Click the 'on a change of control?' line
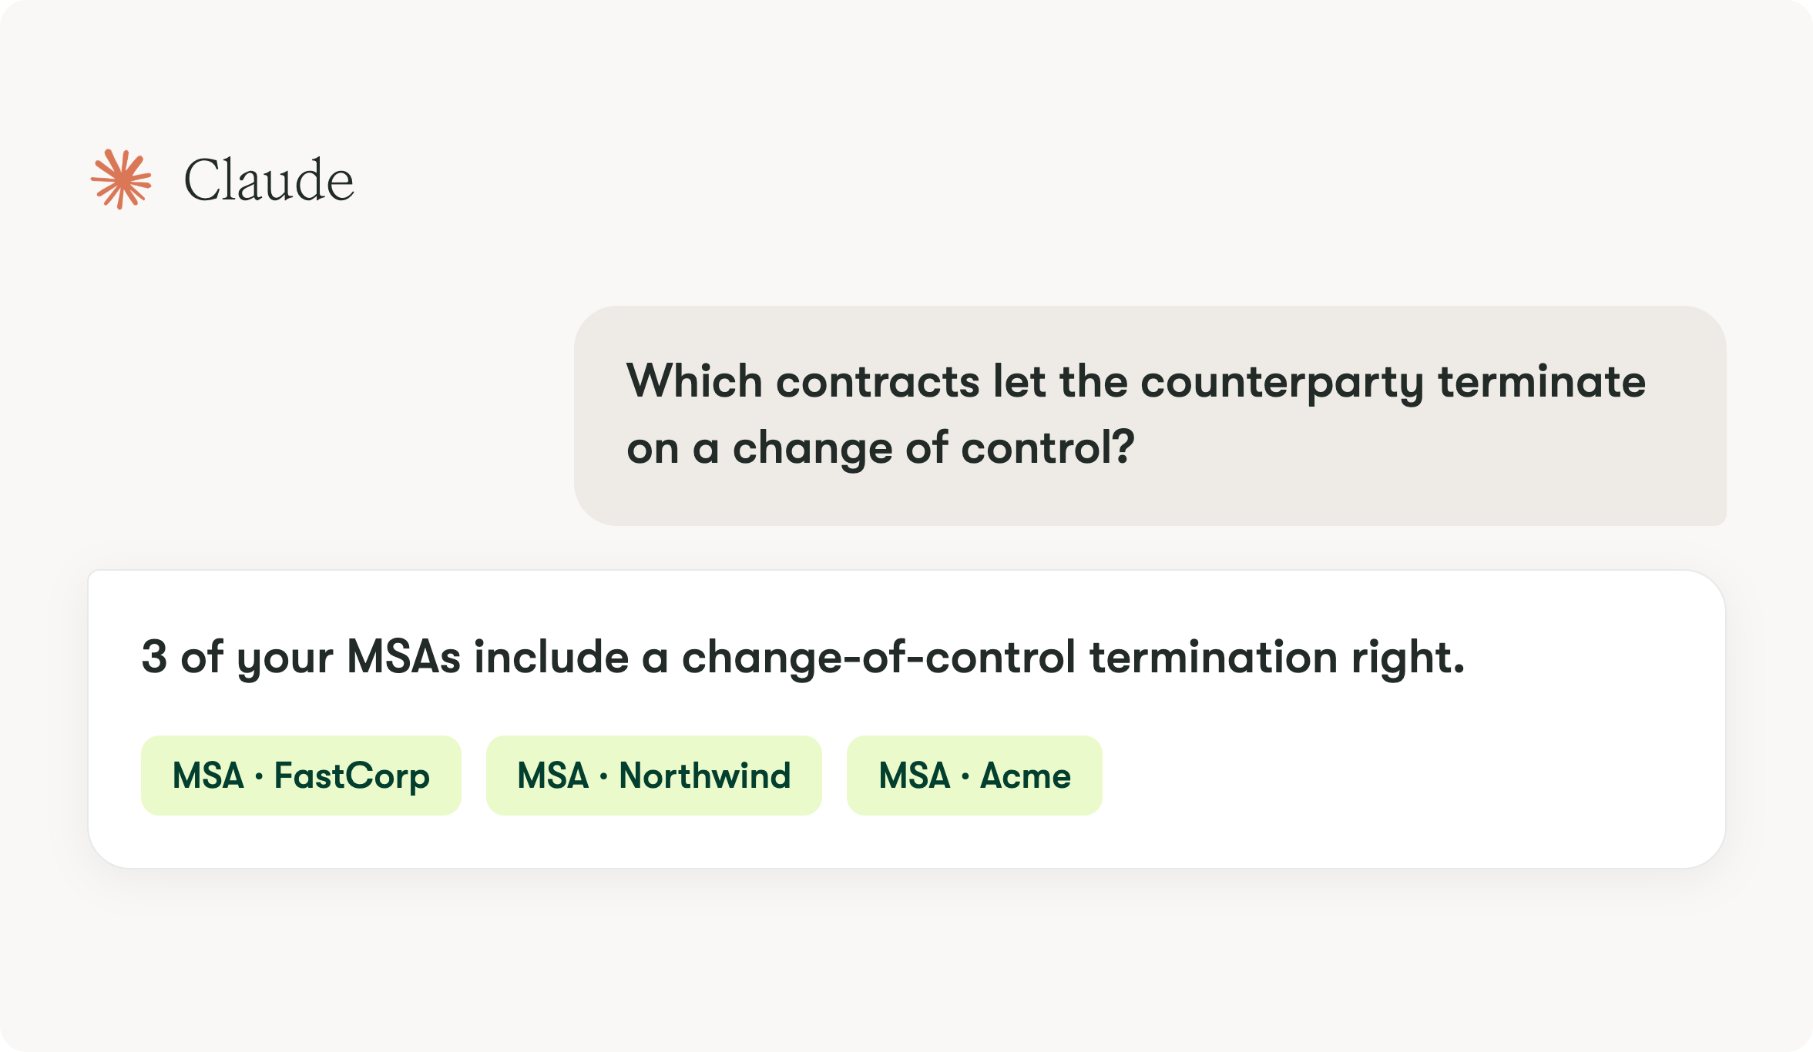 (x=881, y=449)
